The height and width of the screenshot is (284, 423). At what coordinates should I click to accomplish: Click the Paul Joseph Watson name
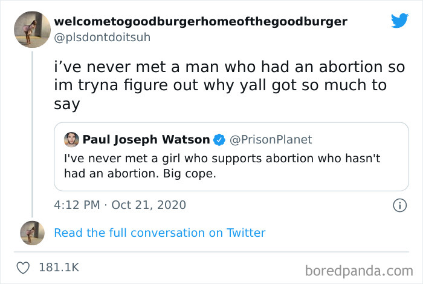[146, 140]
